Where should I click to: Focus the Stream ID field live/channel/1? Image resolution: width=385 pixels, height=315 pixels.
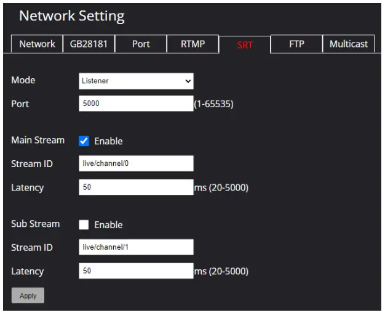point(136,247)
